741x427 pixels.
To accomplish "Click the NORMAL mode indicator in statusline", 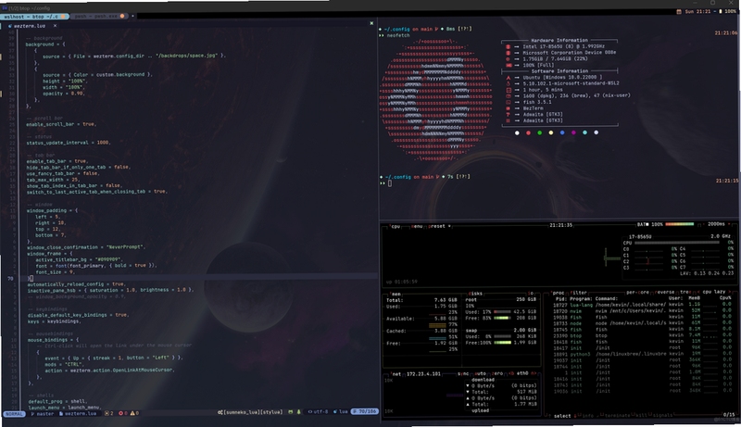I will coord(14,413).
